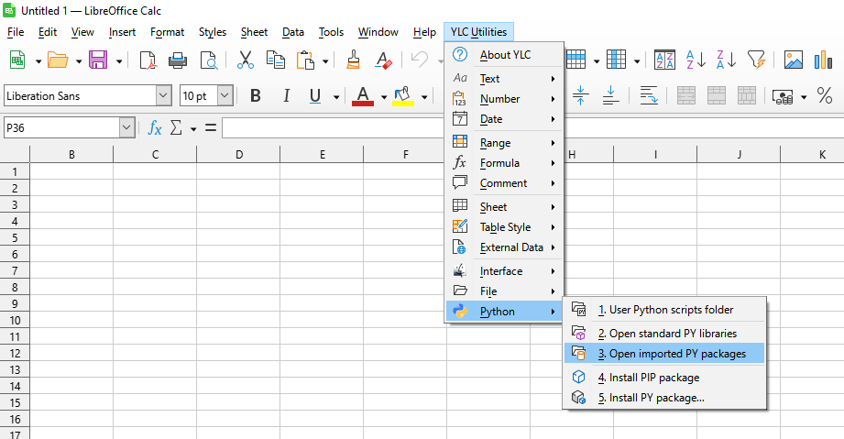This screenshot has width=844, height=439.
Task: Toggle Underline formatting
Action: 315,96
